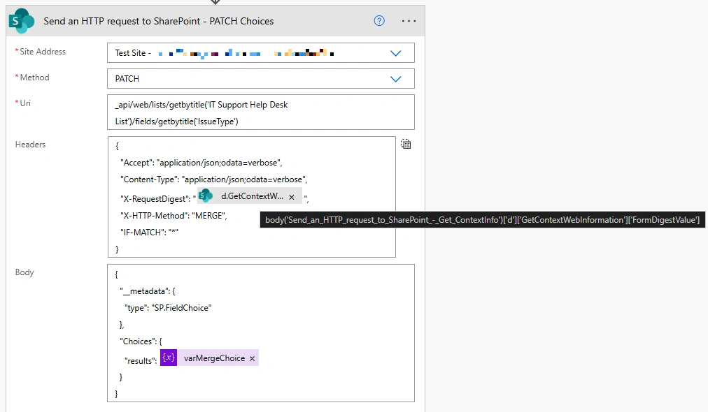This screenshot has height=412, width=708.
Task: Remove the d.GetContextW... dynamic token
Action: coord(292,197)
